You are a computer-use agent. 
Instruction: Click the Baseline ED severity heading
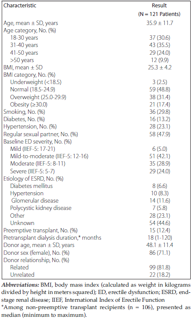38,141
